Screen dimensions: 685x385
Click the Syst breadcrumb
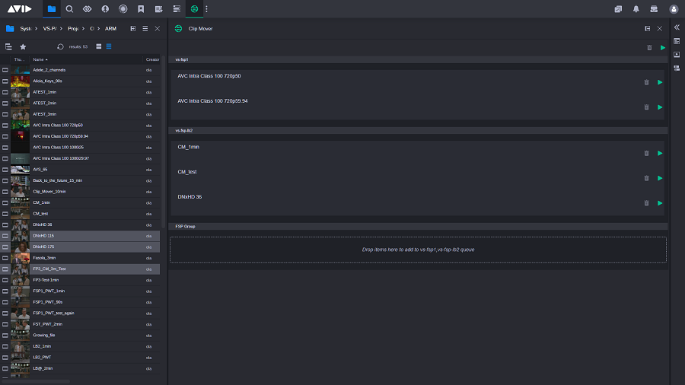(x=26, y=28)
